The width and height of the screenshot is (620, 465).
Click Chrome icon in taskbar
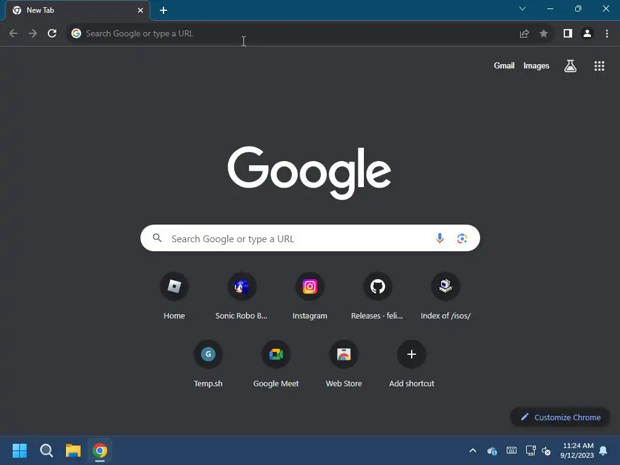pos(100,450)
